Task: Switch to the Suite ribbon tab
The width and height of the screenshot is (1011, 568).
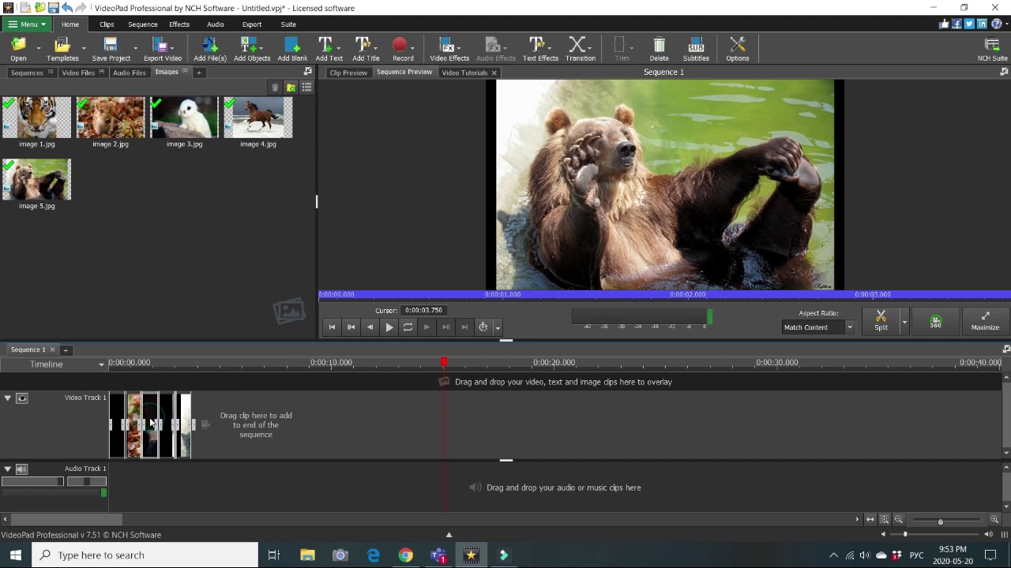Action: pyautogui.click(x=288, y=24)
